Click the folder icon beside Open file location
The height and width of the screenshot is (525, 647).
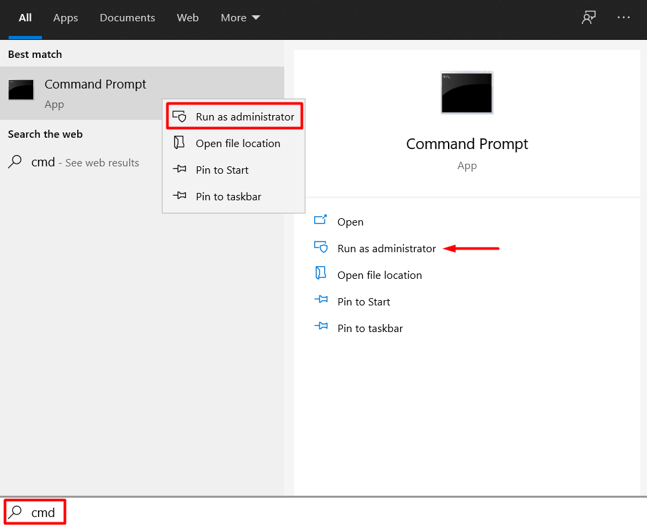(x=322, y=274)
